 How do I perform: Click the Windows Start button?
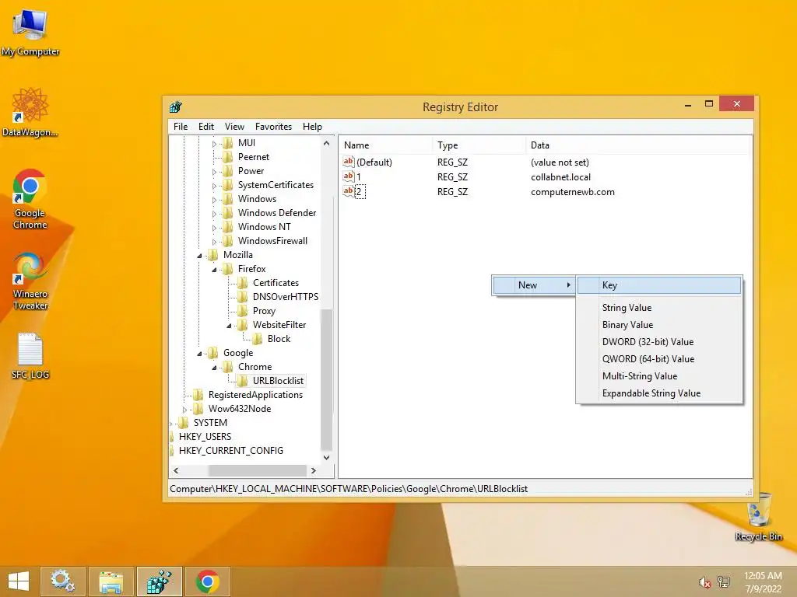(x=19, y=581)
